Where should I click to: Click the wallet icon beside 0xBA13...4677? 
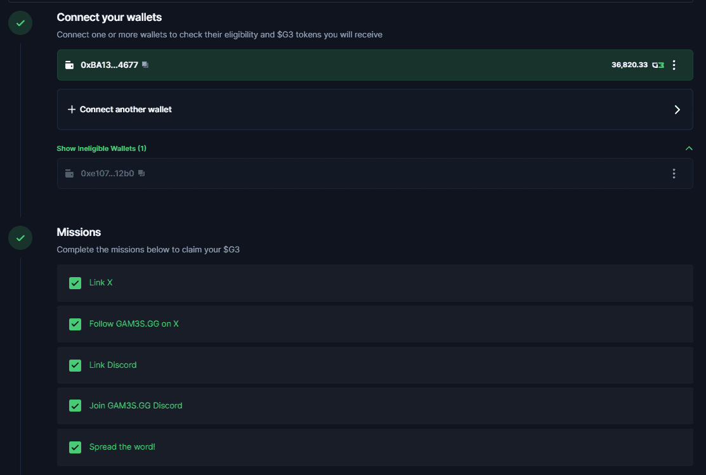(70, 65)
